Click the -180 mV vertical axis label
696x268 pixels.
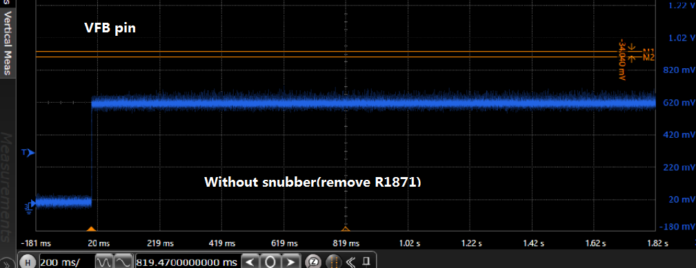point(677,227)
